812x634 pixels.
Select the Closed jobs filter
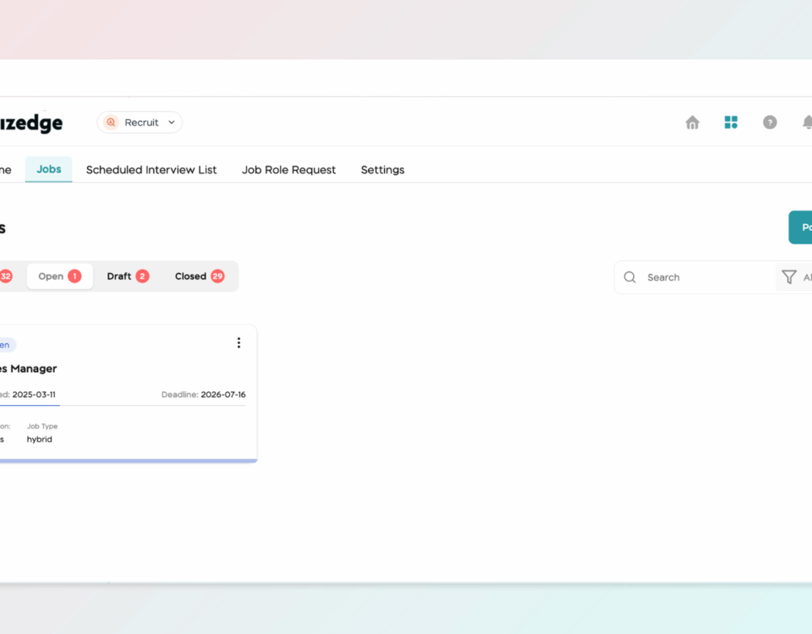tap(200, 276)
